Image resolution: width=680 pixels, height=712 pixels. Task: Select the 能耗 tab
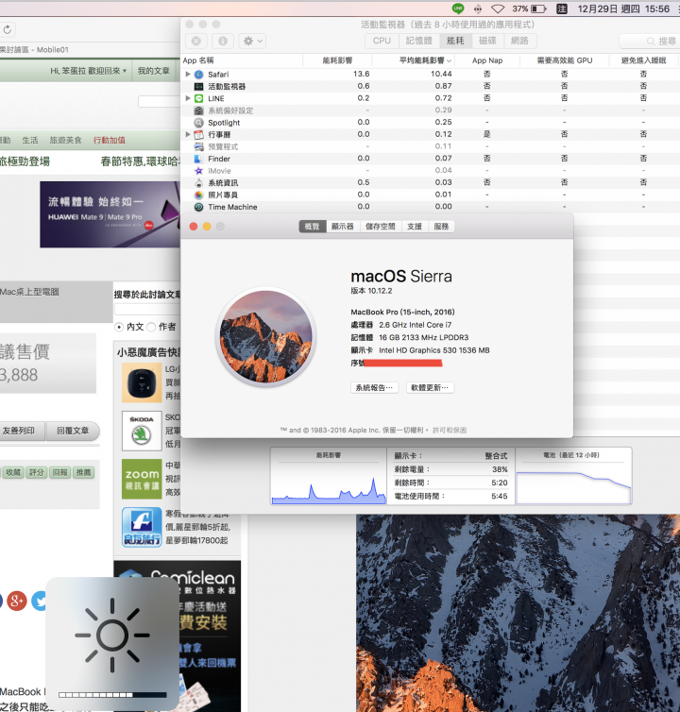click(x=455, y=41)
